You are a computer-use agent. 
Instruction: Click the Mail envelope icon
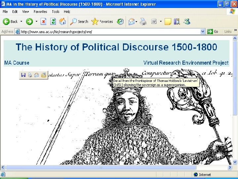[x=132, y=22]
